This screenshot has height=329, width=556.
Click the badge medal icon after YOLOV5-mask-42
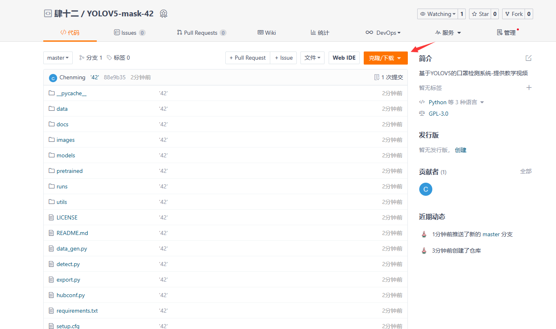[x=163, y=13]
